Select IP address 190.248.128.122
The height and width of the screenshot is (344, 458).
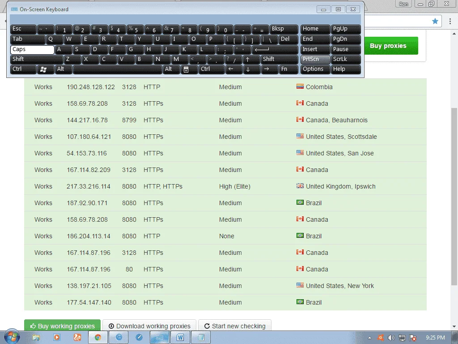coord(91,87)
